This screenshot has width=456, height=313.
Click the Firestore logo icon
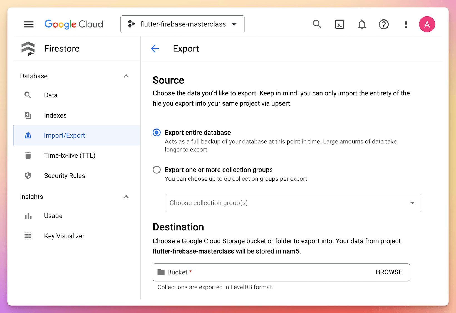point(28,49)
